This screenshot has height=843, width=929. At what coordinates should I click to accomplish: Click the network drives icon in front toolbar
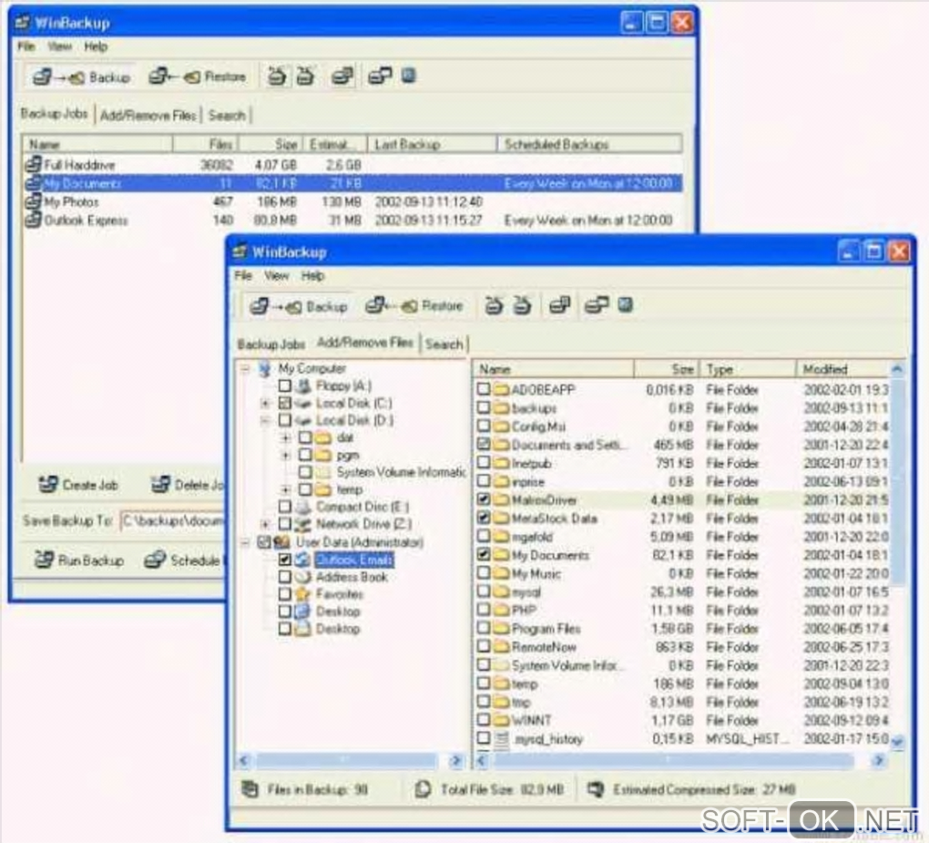click(596, 305)
